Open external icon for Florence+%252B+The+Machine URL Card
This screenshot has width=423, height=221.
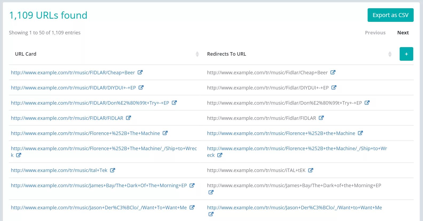165,133
